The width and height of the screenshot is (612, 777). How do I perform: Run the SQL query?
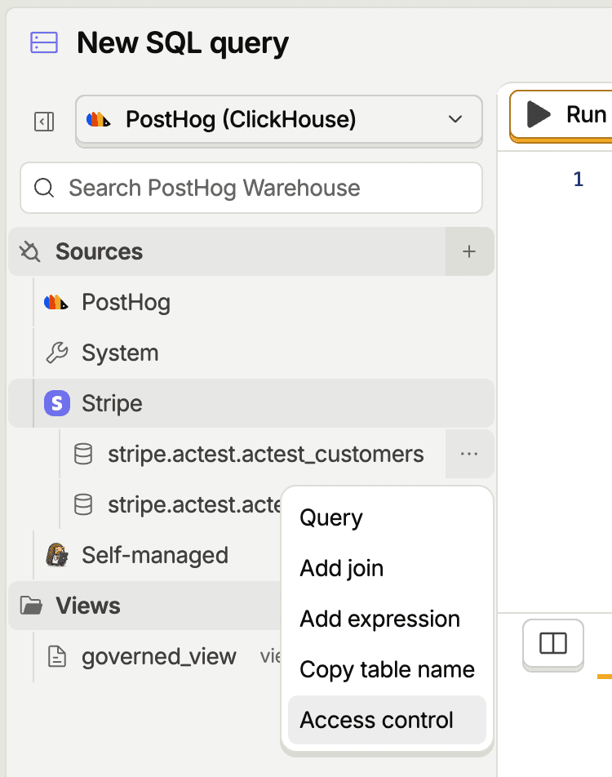click(561, 114)
